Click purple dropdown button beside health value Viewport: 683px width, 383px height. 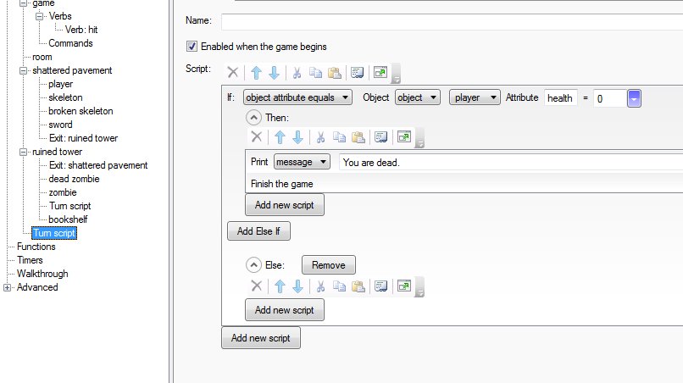[635, 98]
